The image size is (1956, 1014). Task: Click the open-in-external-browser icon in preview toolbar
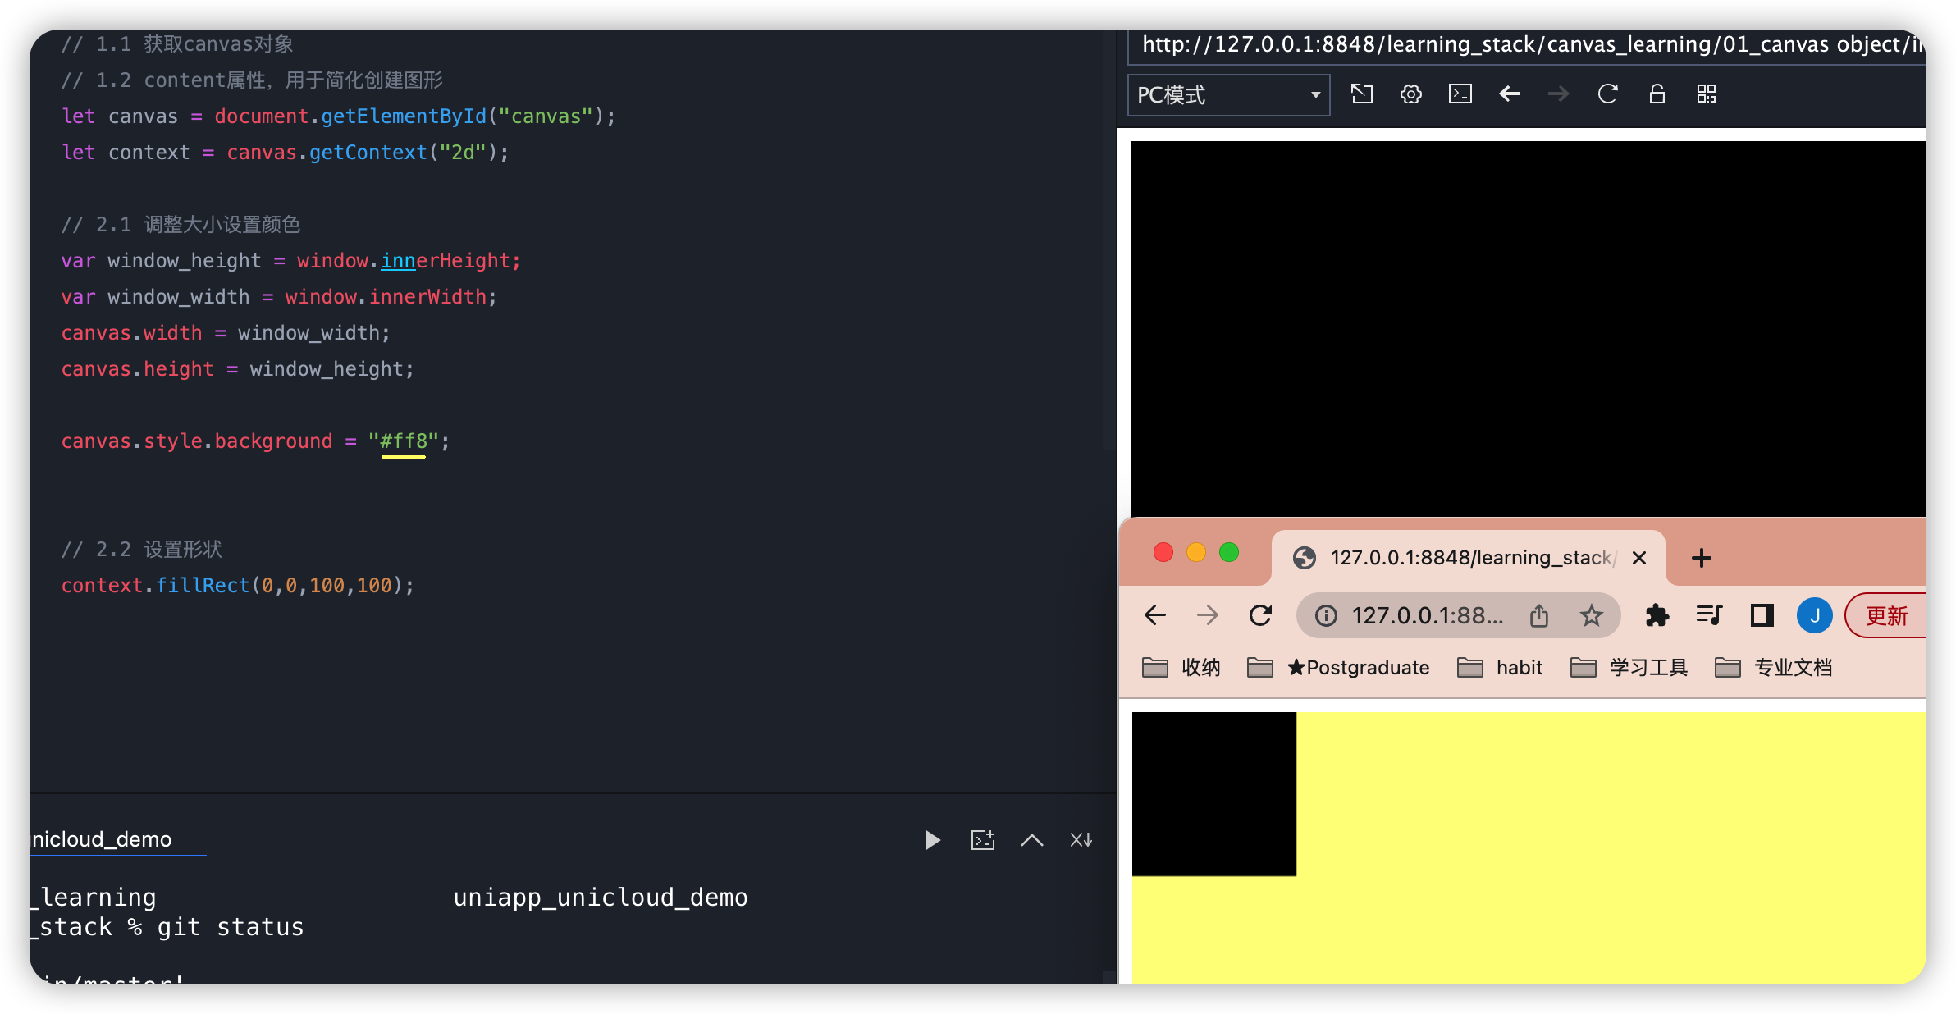pyautogui.click(x=1362, y=94)
